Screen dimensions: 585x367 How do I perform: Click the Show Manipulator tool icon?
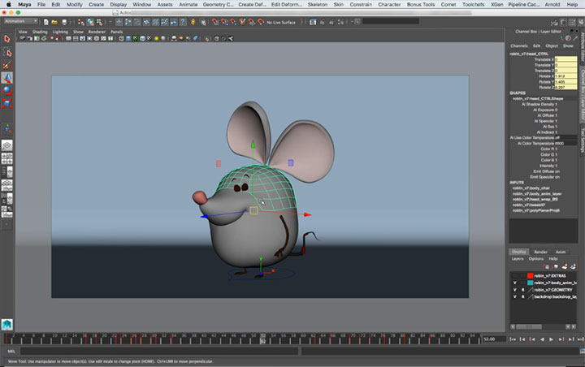coord(7,128)
